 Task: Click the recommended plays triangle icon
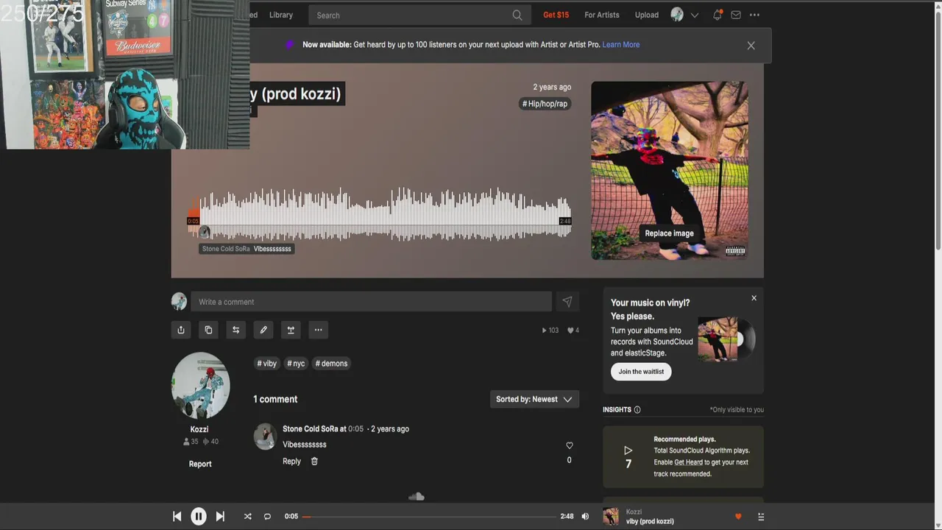click(x=628, y=451)
